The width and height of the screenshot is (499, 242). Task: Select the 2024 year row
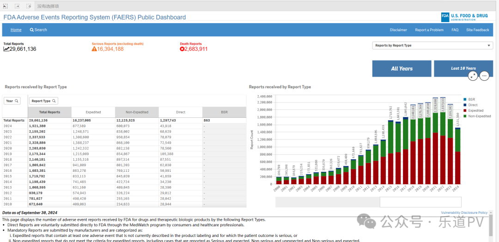coord(124,126)
